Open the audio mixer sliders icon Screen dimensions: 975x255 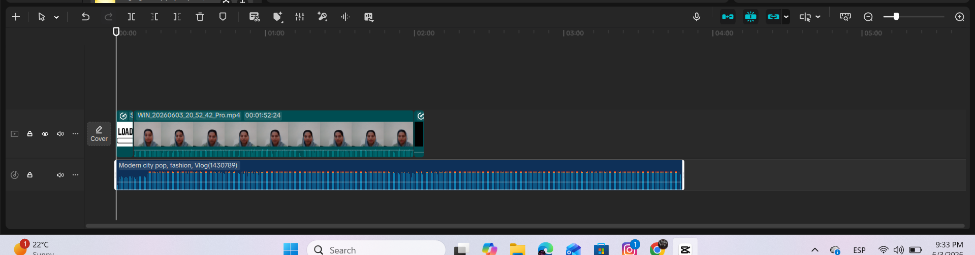(x=300, y=17)
